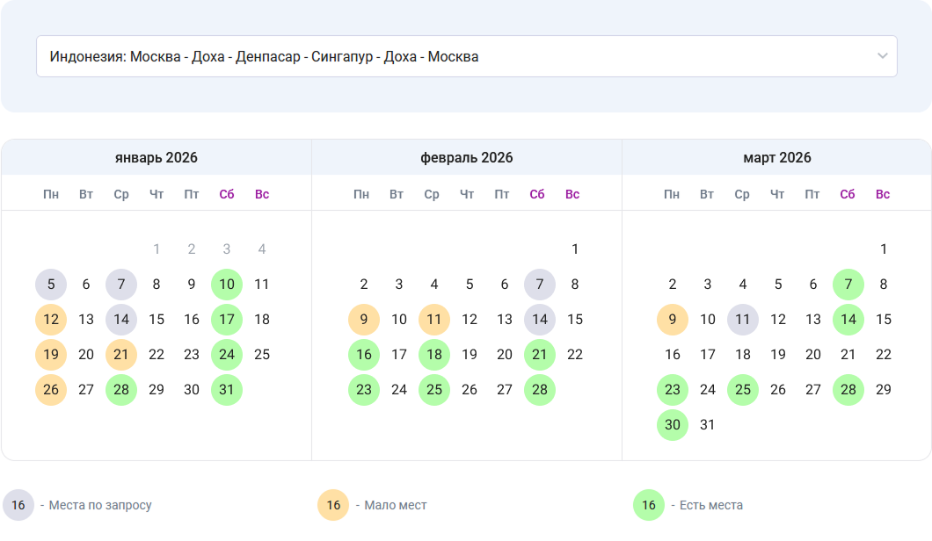Viewport: 932px width, 541px height.
Task: Select March 11 on-request date
Action: click(x=743, y=320)
